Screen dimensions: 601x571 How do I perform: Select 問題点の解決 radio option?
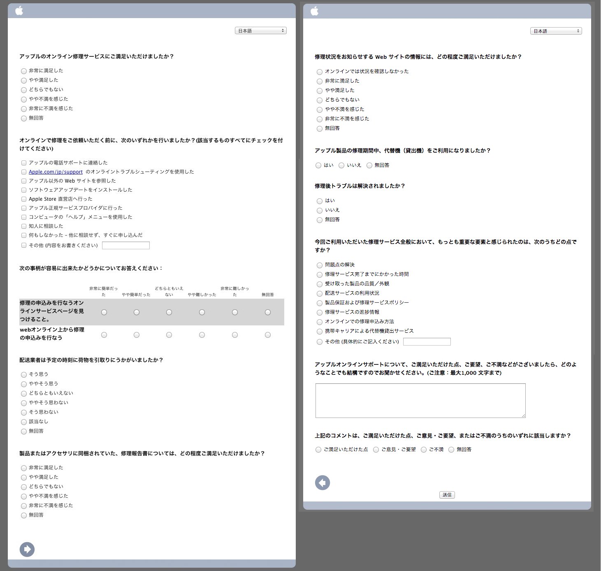320,265
